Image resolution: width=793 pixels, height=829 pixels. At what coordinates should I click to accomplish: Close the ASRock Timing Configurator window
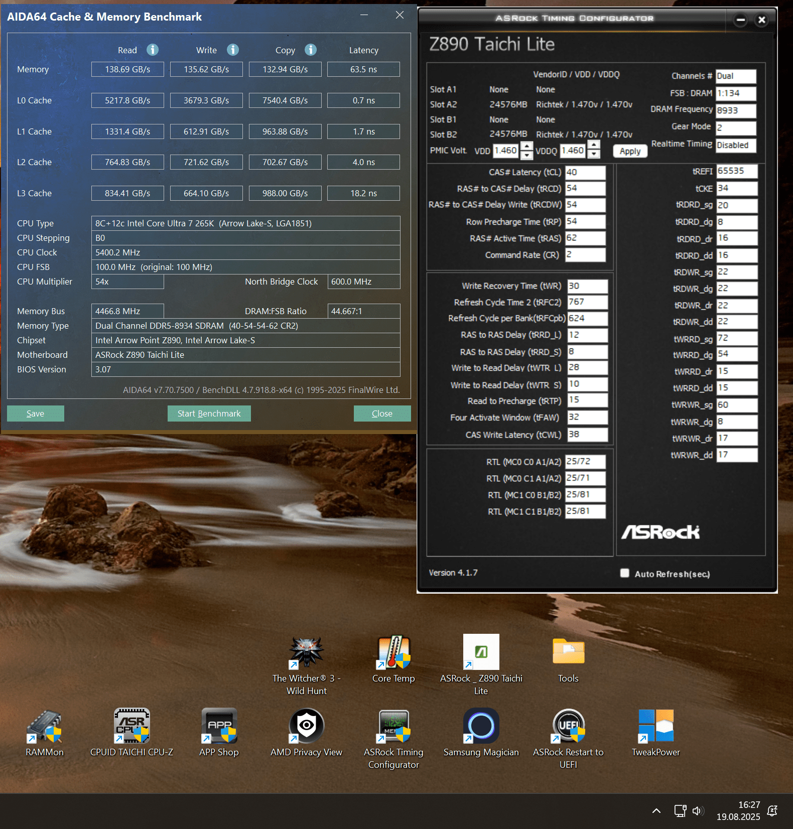762,20
